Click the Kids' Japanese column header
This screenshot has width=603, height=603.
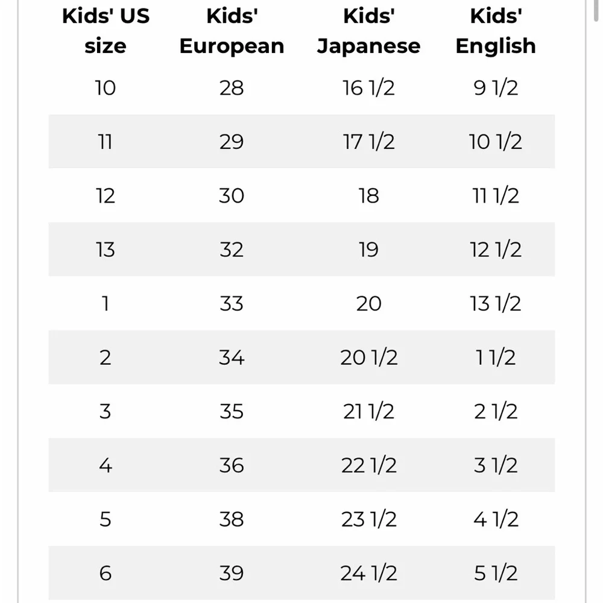tap(368, 31)
